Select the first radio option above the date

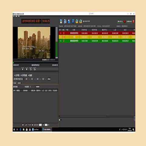(15, 75)
